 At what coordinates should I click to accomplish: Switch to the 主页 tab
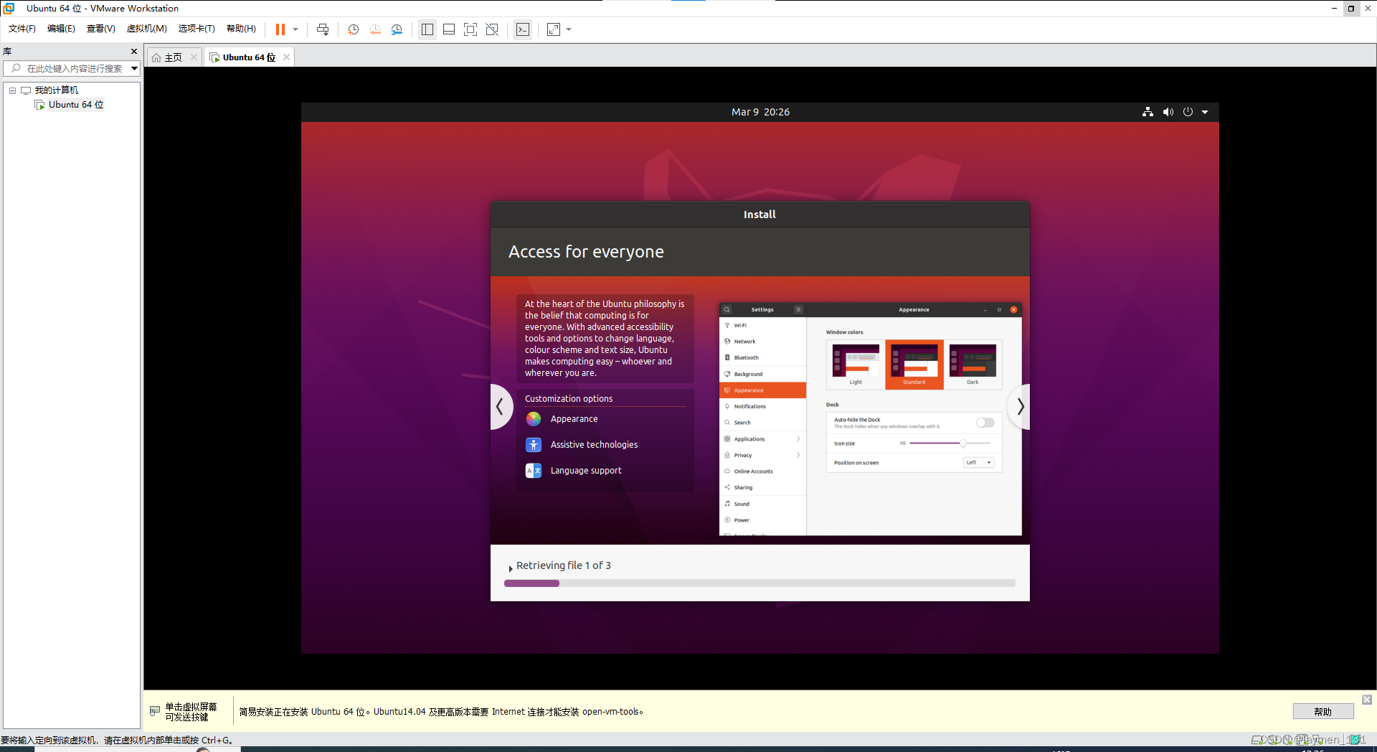click(172, 57)
